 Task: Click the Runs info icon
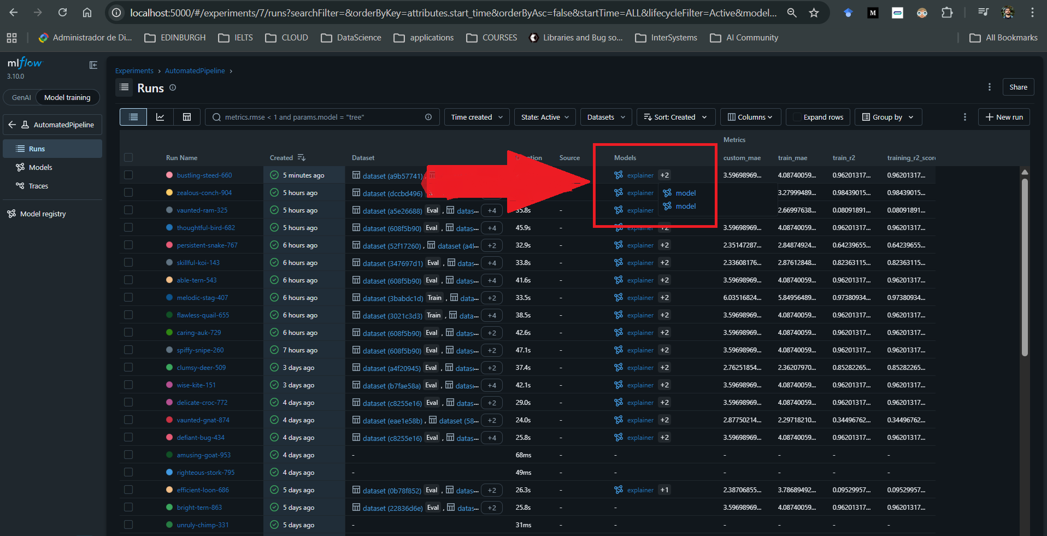point(173,87)
